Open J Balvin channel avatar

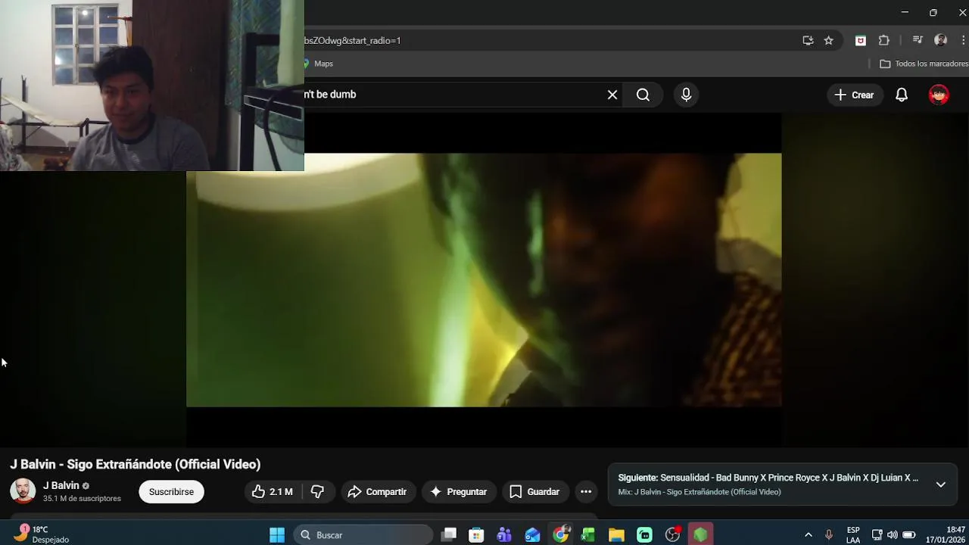[x=23, y=491]
